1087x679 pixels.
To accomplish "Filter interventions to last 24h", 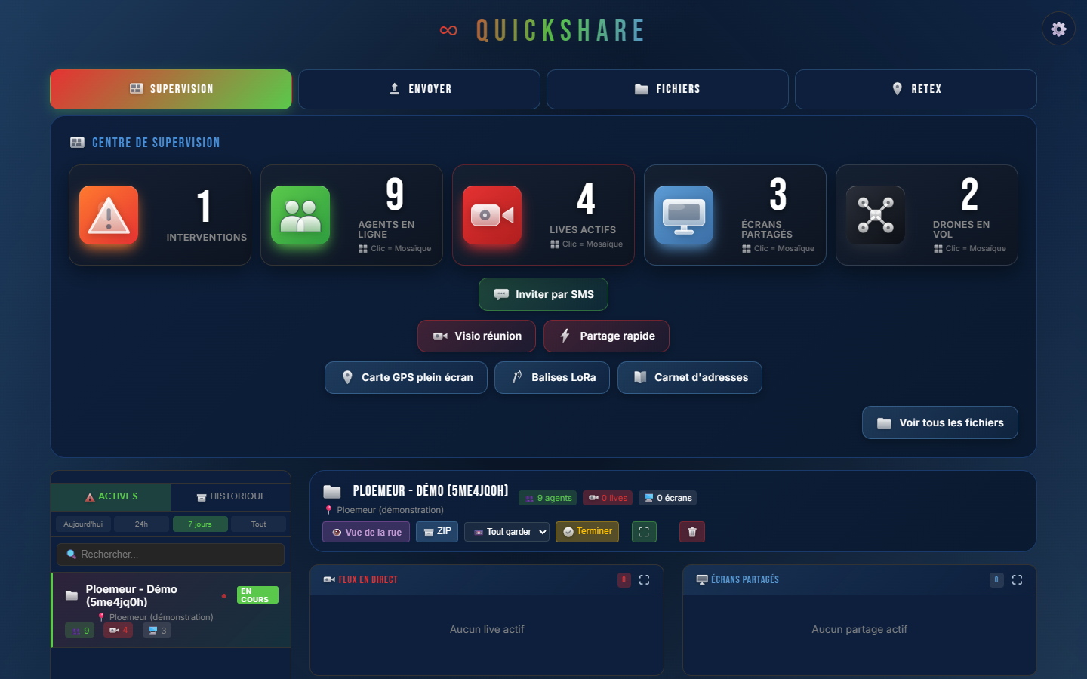I will 141,524.
